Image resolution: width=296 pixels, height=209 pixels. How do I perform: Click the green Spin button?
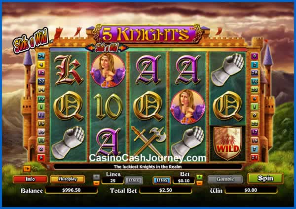pyautogui.click(x=265, y=178)
